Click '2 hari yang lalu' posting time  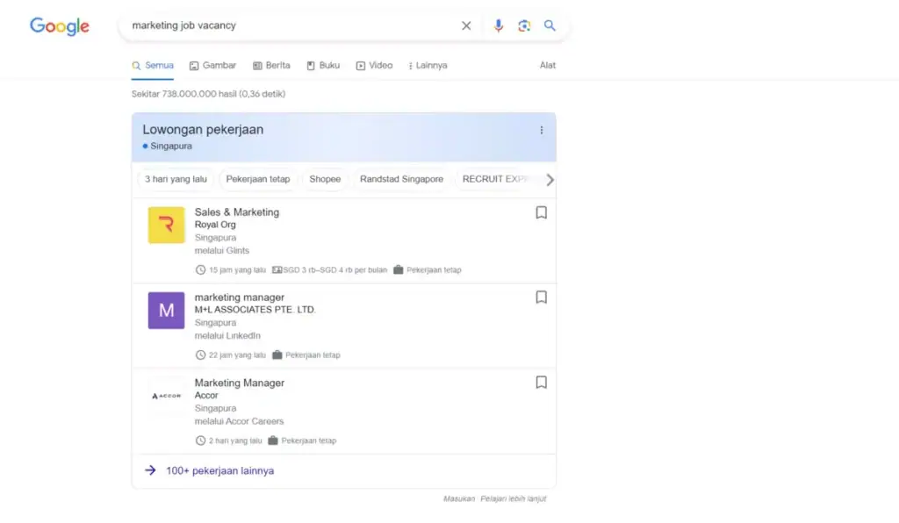click(x=235, y=441)
